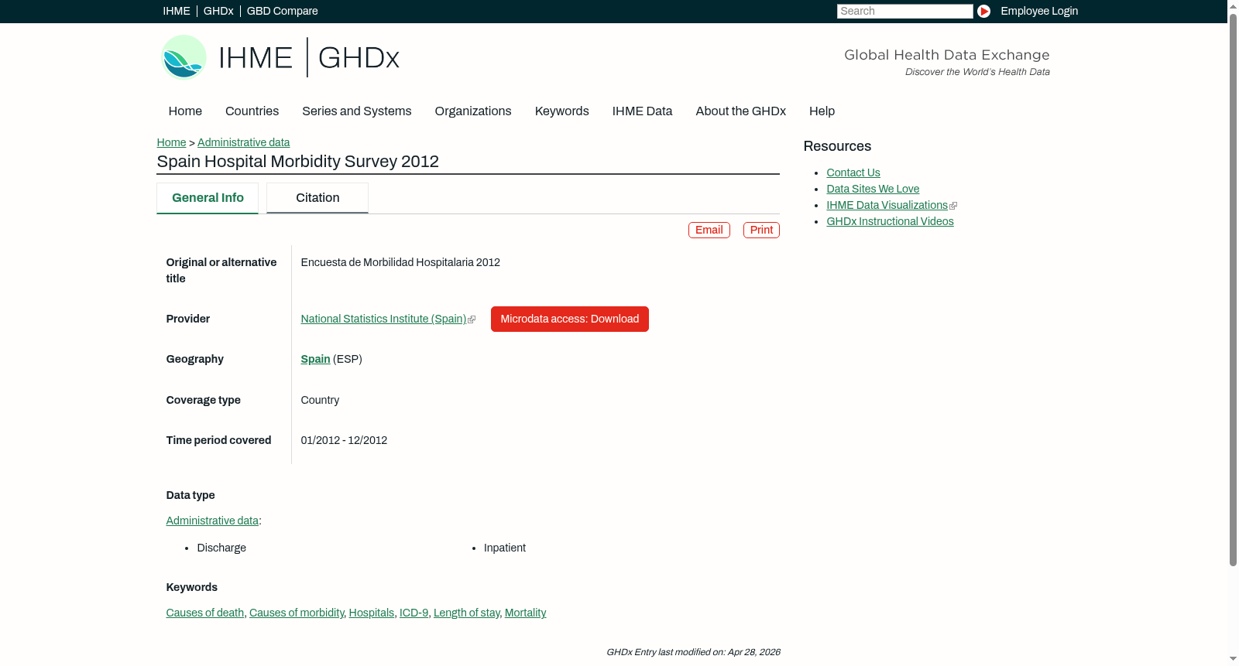The height and width of the screenshot is (666, 1239).
Task: Open National Statistics Institute (Spain) link
Action: 383,319
